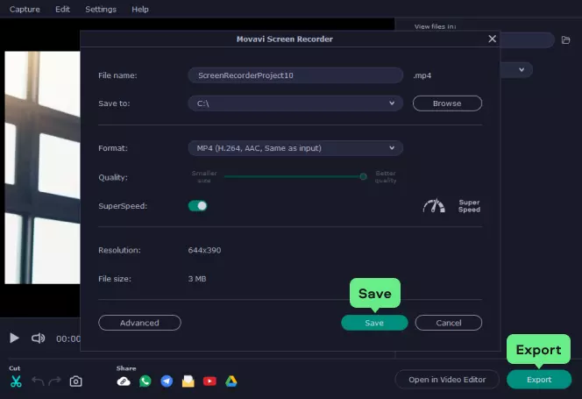The width and height of the screenshot is (582, 399).
Task: Toggle the SuperSpeed switch
Action: 197,206
